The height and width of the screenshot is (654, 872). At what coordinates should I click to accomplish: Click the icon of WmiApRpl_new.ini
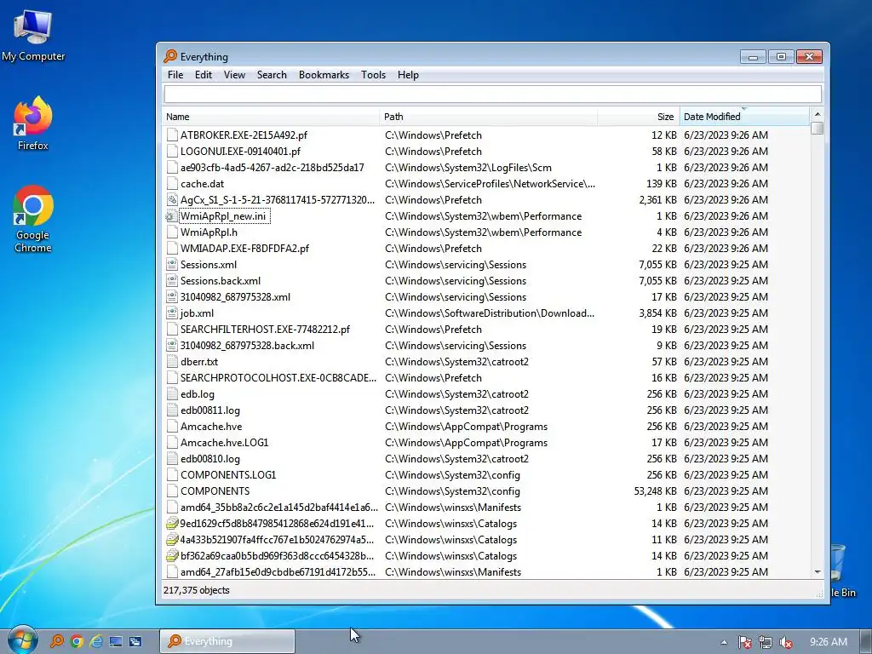pos(170,216)
